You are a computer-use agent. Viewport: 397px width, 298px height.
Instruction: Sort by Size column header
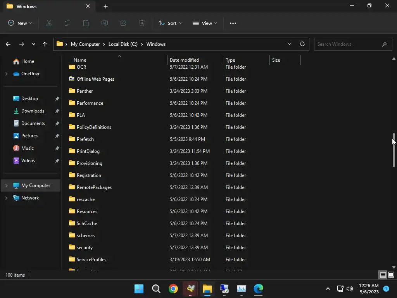[x=276, y=60]
